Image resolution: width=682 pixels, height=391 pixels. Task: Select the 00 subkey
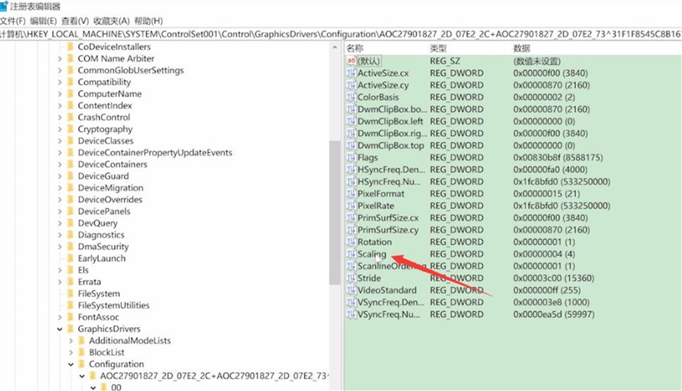[x=116, y=387]
